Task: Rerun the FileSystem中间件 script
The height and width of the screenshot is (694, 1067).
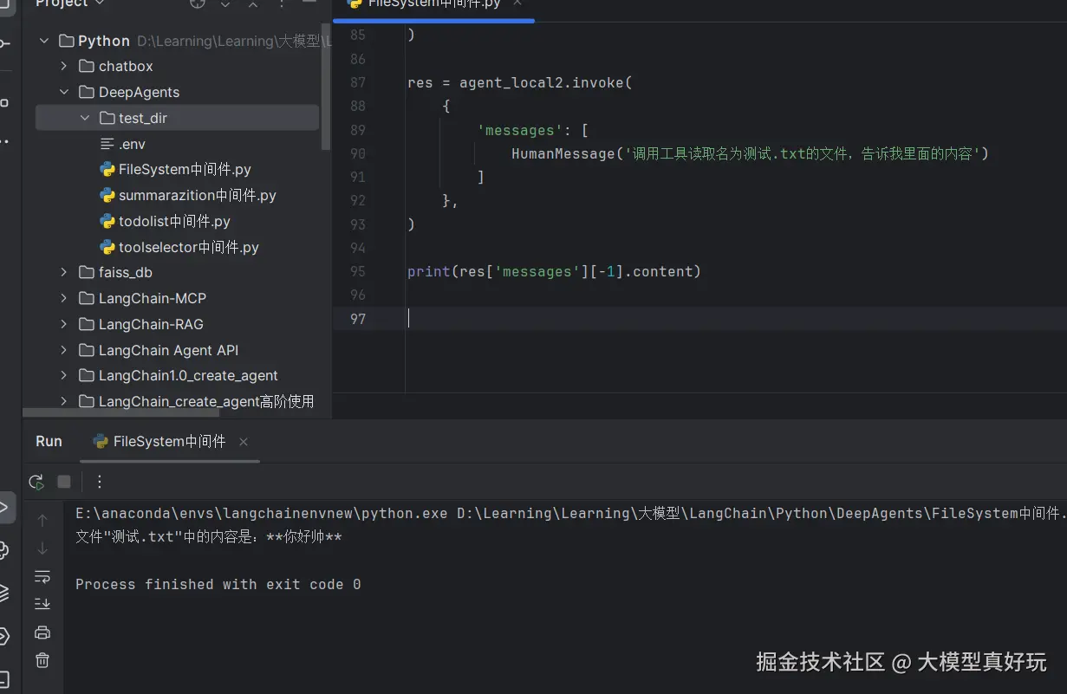Action: (x=36, y=482)
